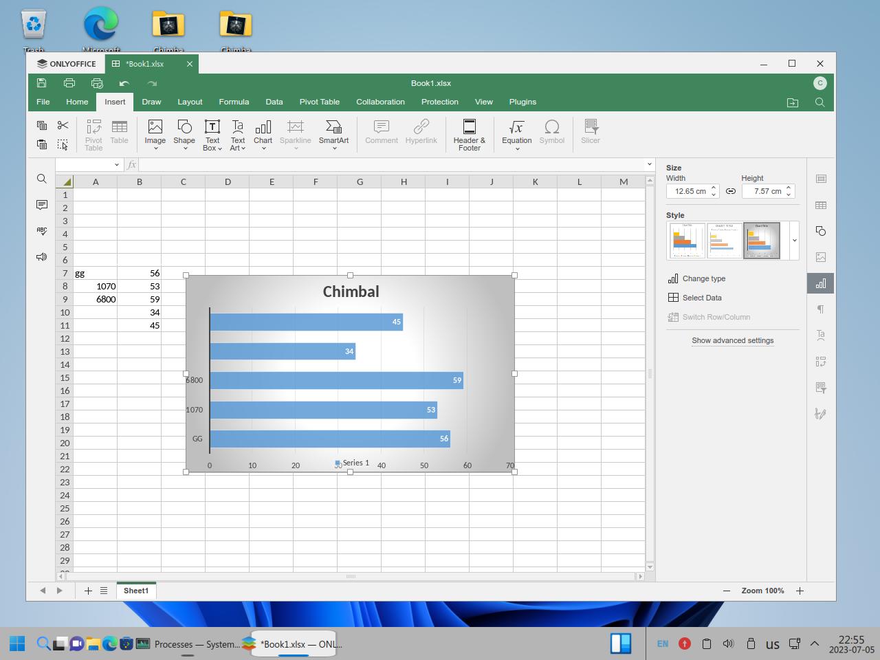Viewport: 880px width, 660px height.
Task: Switch to the Pivot Table tab
Action: click(x=319, y=102)
